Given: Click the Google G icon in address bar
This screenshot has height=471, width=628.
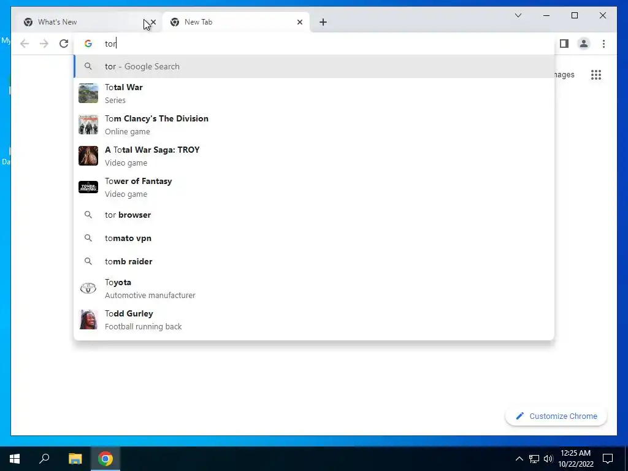Looking at the screenshot, I should click(88, 44).
